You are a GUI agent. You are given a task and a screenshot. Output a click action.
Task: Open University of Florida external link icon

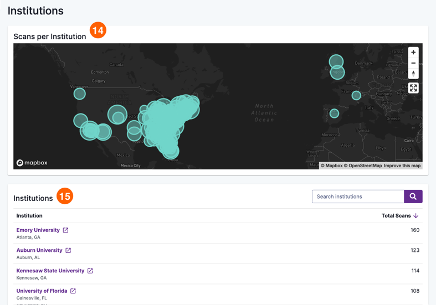(73, 291)
